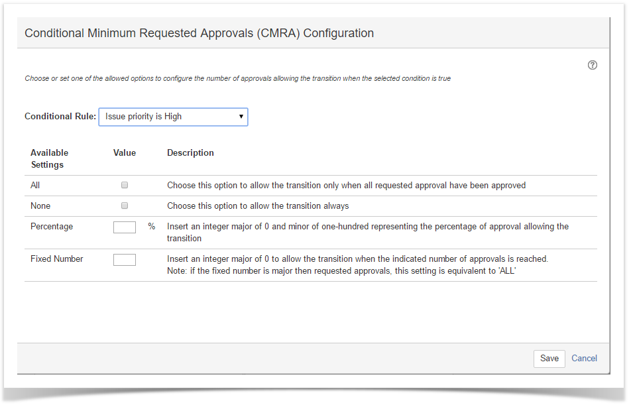Enable the All approvals checkbox
The height and width of the screenshot is (407, 633).
coord(125,186)
